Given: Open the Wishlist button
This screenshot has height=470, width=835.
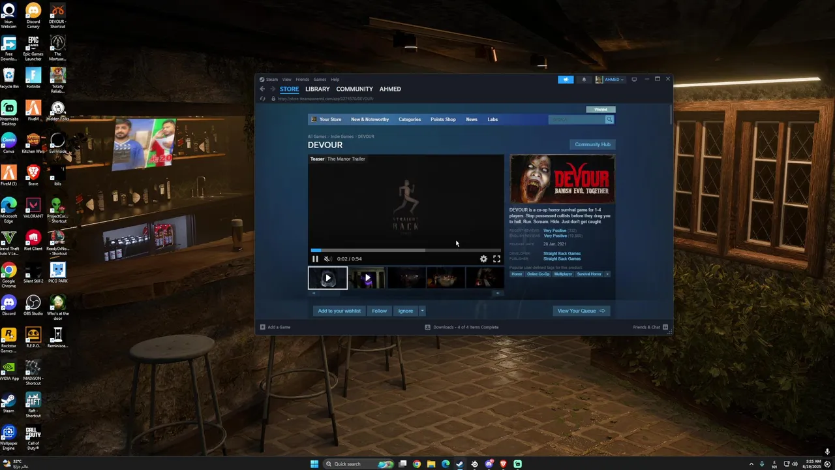Looking at the screenshot, I should 600,110.
